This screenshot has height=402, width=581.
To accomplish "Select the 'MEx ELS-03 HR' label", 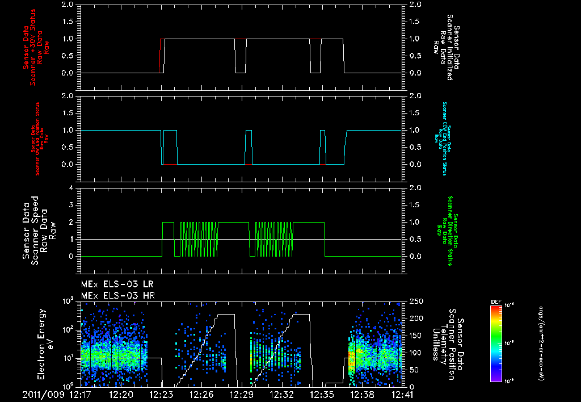I will pyautogui.click(x=118, y=296).
